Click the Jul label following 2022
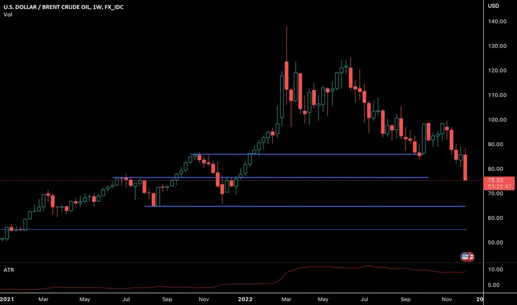Screen dimensions: 517x305 point(364,299)
